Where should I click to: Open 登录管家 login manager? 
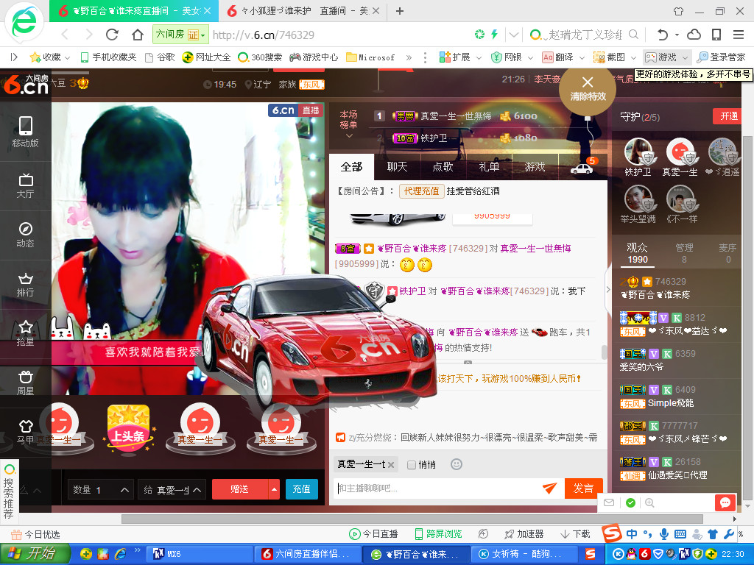(x=722, y=57)
